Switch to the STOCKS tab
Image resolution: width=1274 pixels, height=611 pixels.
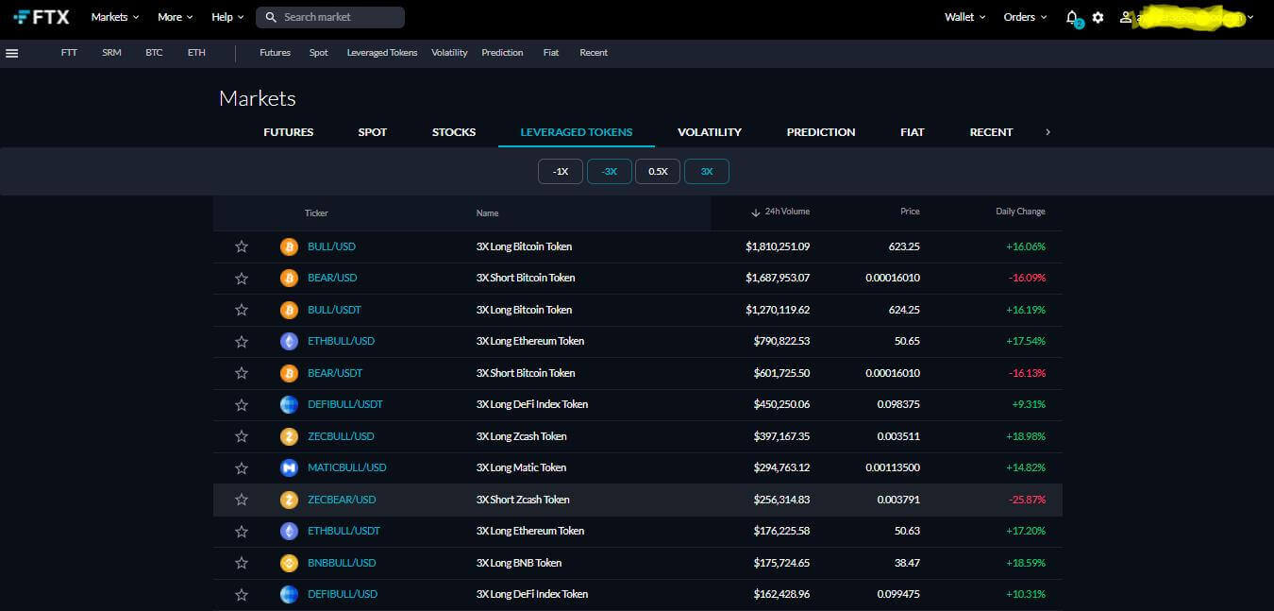[454, 132]
